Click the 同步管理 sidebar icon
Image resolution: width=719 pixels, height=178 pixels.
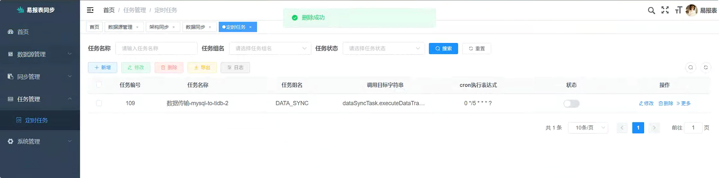[x=11, y=76]
